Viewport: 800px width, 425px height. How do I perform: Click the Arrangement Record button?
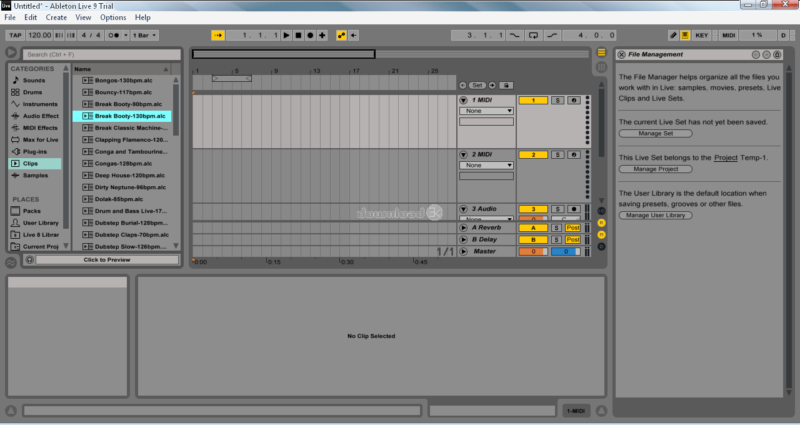click(310, 36)
